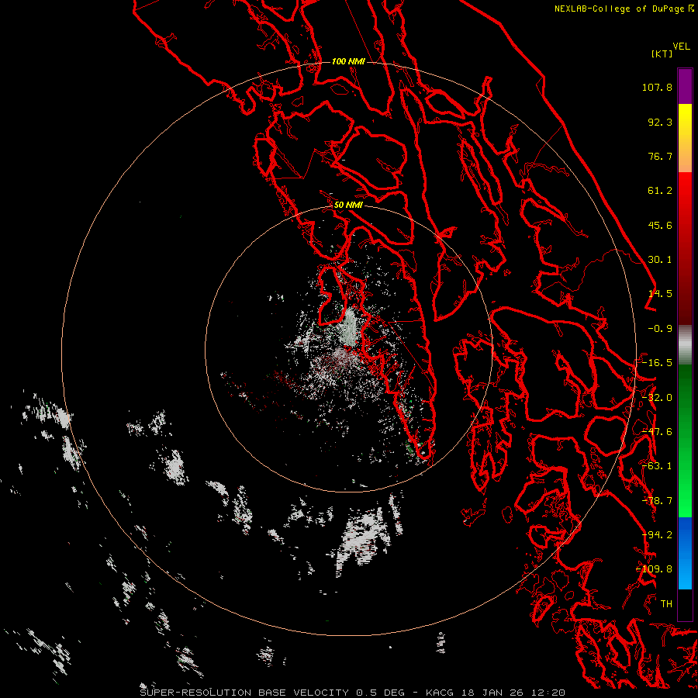Select the 45.6 velocity scale value
698x698 pixels.
[x=660, y=225]
